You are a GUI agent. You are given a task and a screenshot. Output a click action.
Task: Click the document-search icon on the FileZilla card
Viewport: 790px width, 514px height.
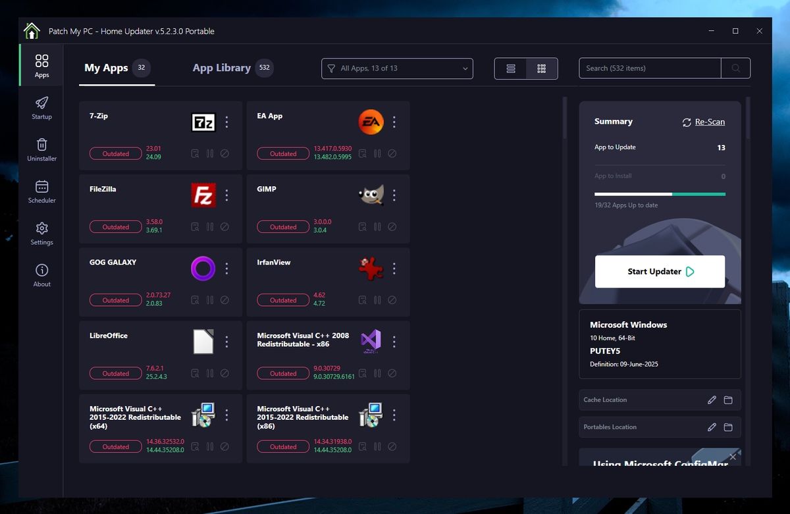(195, 226)
